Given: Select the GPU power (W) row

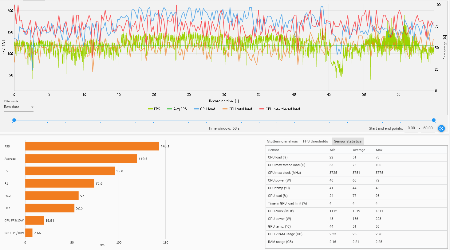Looking at the screenshot, I should pyautogui.click(x=357, y=219).
